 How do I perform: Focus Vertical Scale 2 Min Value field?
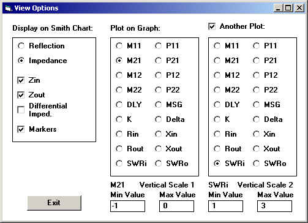click(x=225, y=206)
